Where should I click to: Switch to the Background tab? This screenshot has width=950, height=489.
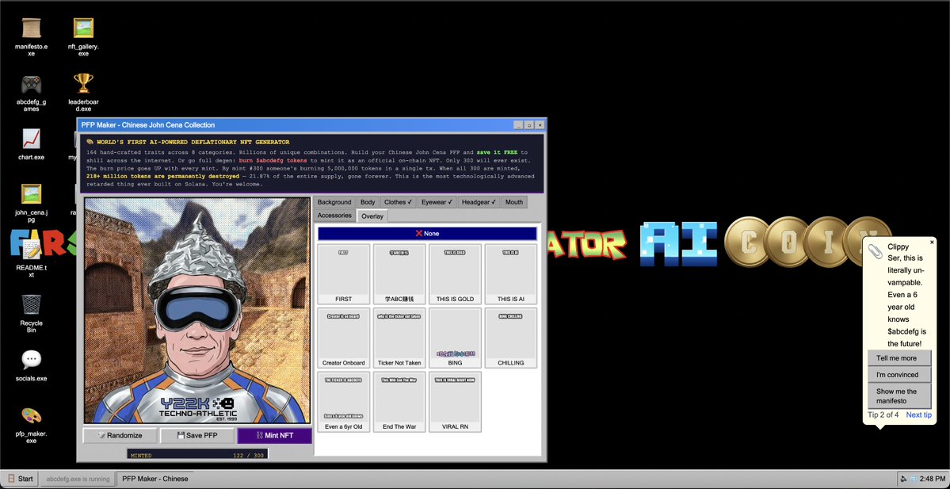pyautogui.click(x=334, y=202)
